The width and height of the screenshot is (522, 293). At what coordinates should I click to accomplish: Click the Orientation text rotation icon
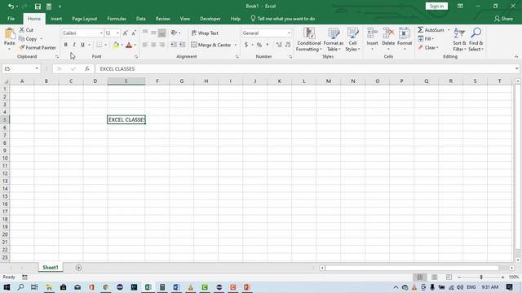click(174, 33)
